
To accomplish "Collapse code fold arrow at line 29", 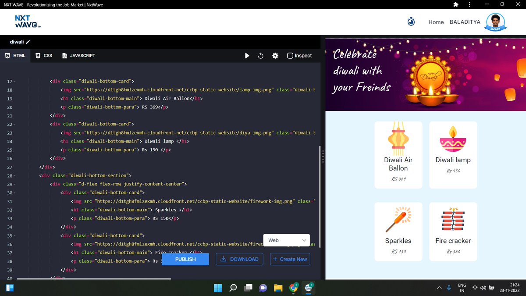I will pos(14,185).
